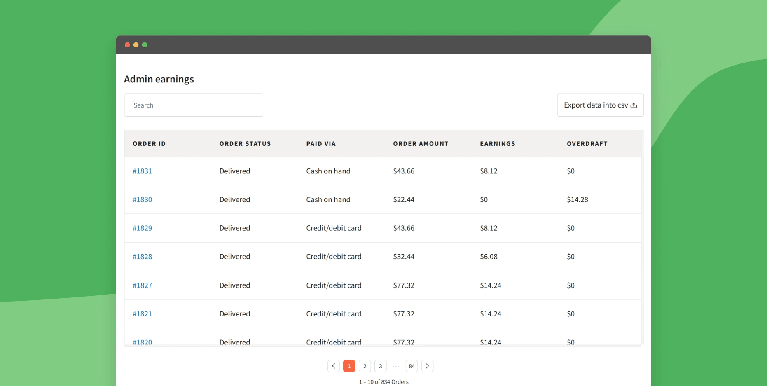Jump to page 84
Screen dimensions: 767x386
coord(412,366)
